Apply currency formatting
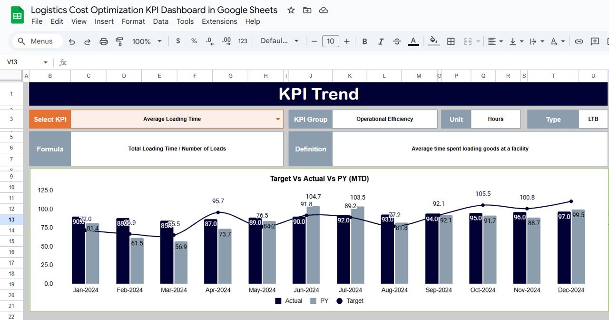 tap(178, 41)
